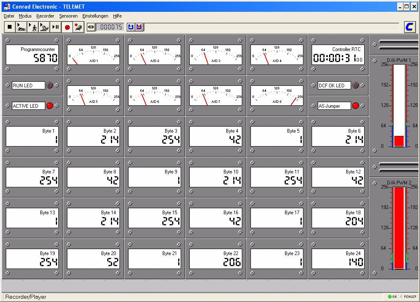This screenshot has height=302, width=420.
Task: Click the A/D 2 gauge
Action: 155,55
